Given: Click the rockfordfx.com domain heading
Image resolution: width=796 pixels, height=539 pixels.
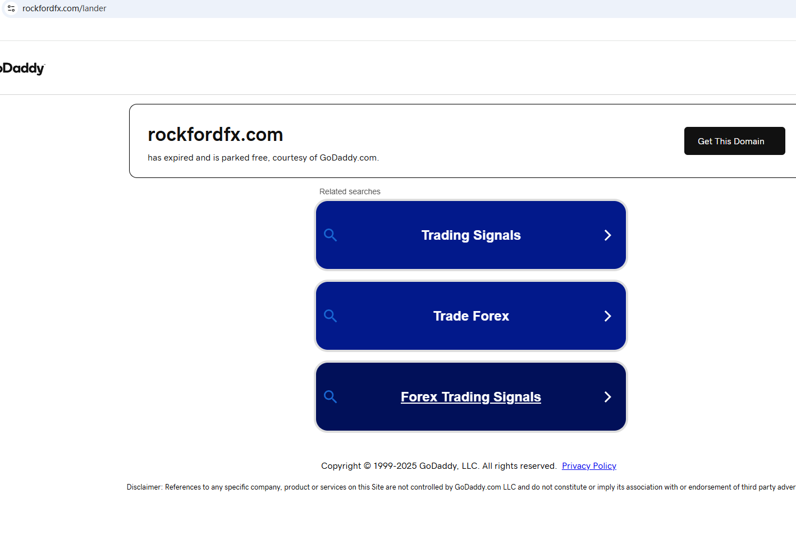Looking at the screenshot, I should [x=215, y=135].
